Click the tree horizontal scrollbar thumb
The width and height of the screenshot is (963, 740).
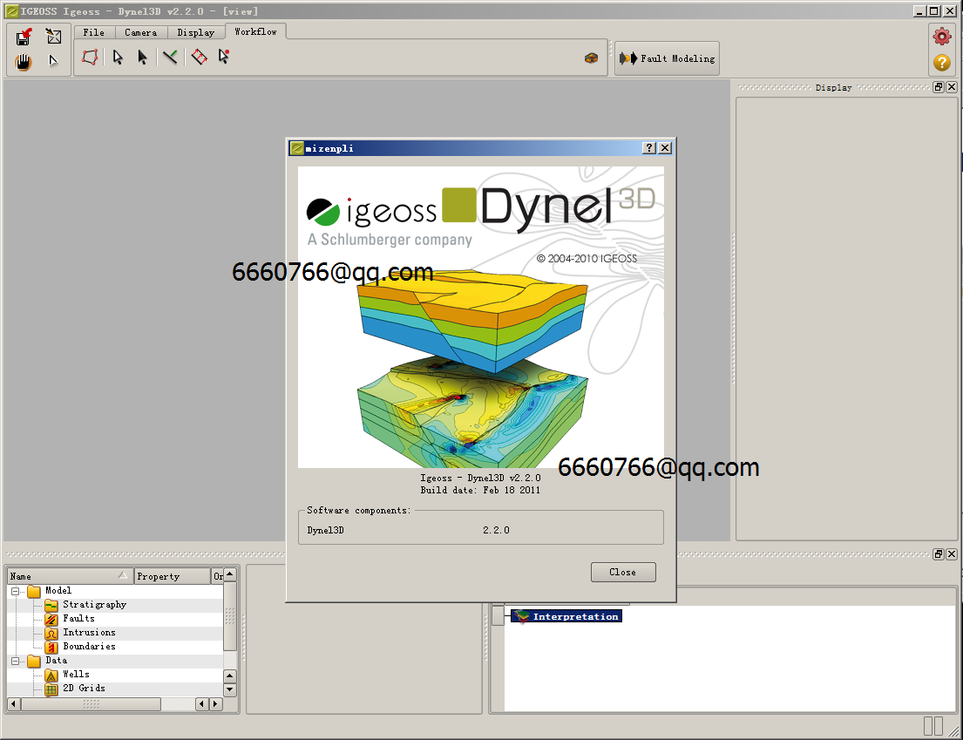(x=91, y=703)
